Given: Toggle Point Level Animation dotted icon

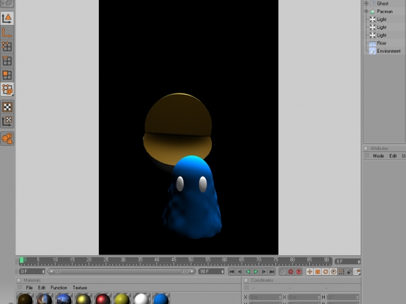Looking at the screenshot, I should pyautogui.click(x=342, y=272).
